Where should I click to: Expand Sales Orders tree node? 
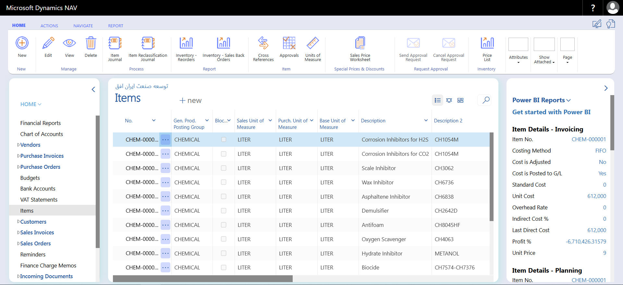[18, 243]
